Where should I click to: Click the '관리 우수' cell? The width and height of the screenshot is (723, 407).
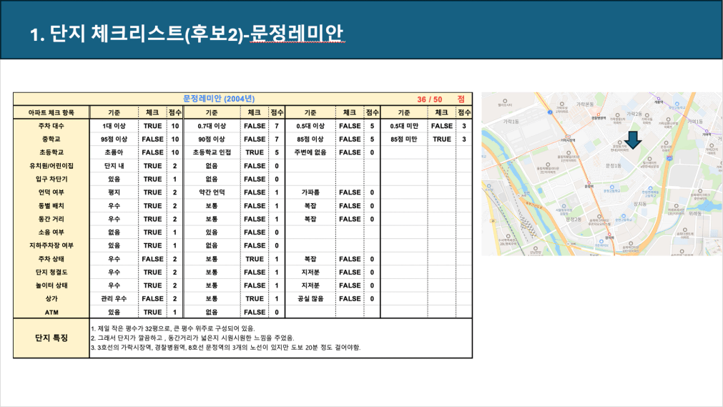coord(114,299)
